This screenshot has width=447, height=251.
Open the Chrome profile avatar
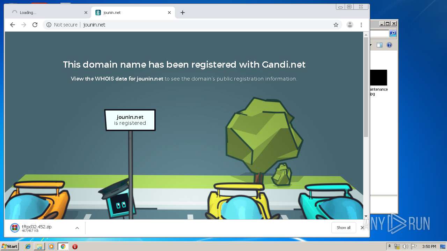point(350,25)
